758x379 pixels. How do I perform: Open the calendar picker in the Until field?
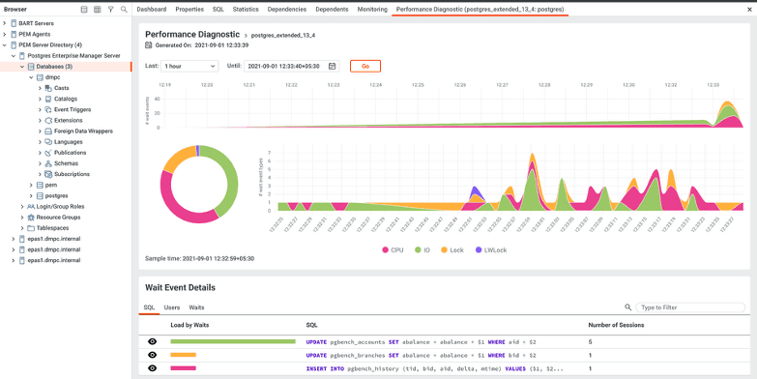point(333,66)
